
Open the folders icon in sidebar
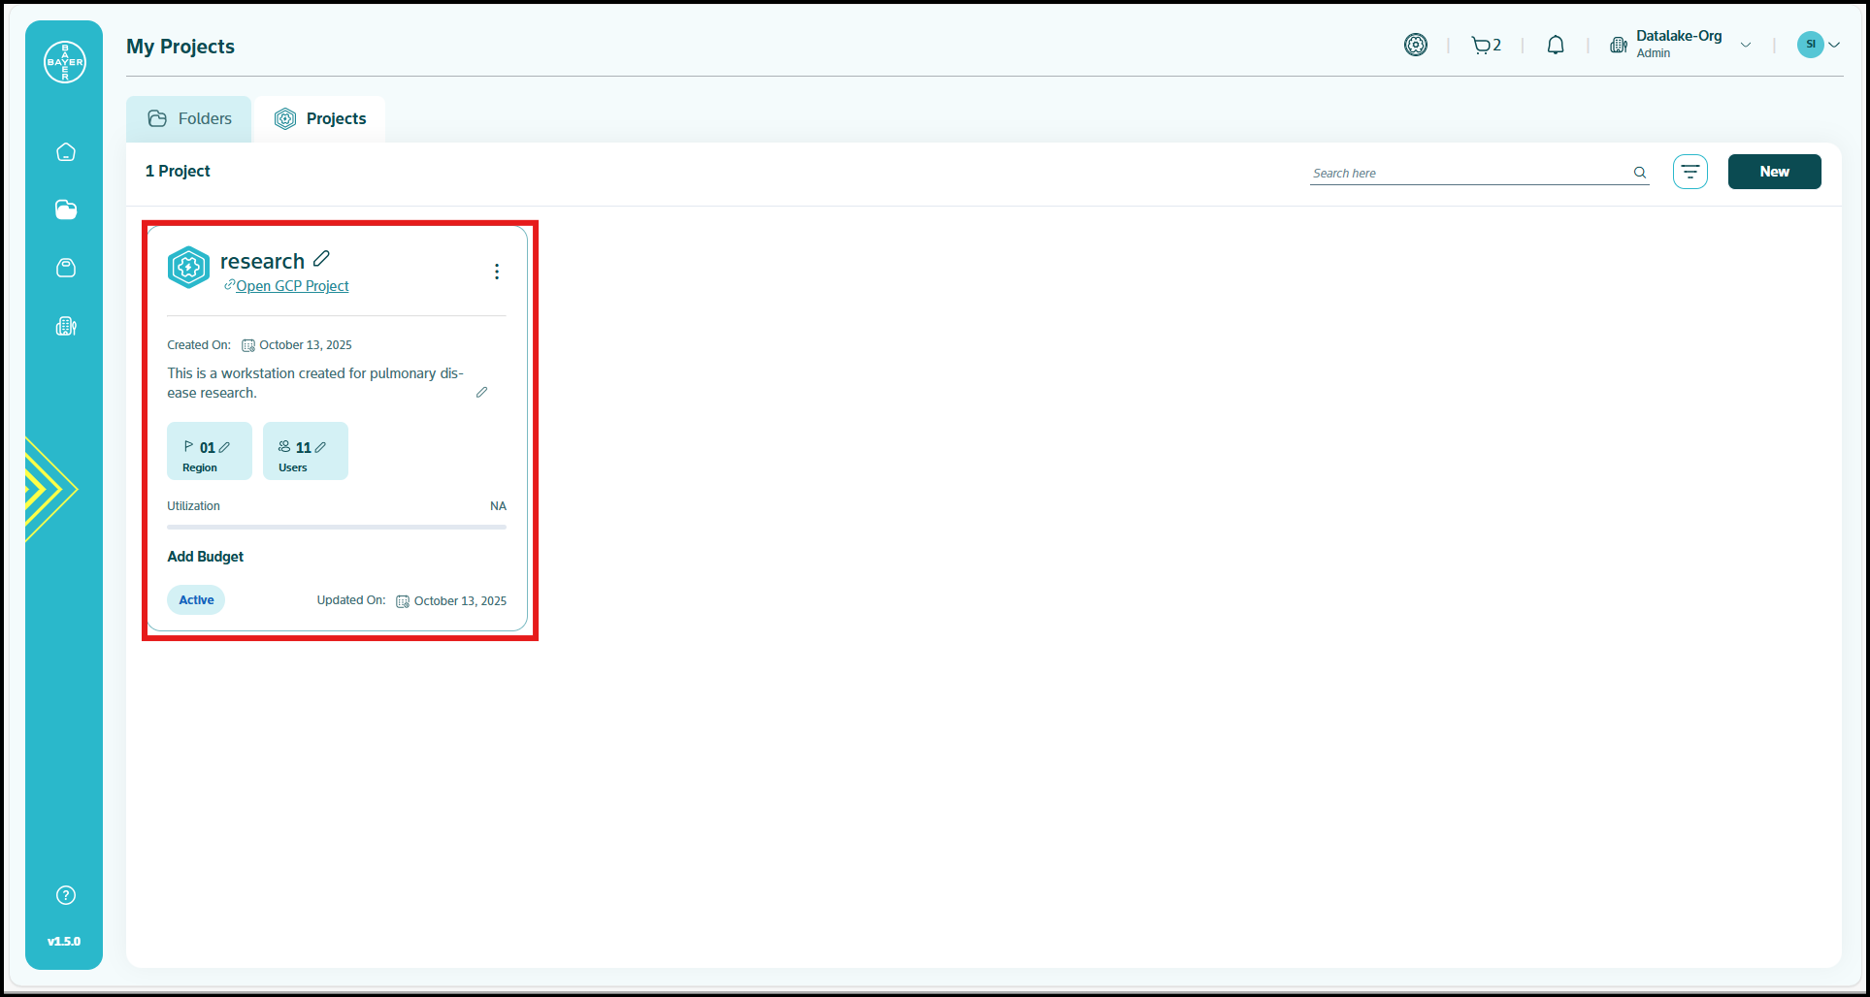point(66,210)
